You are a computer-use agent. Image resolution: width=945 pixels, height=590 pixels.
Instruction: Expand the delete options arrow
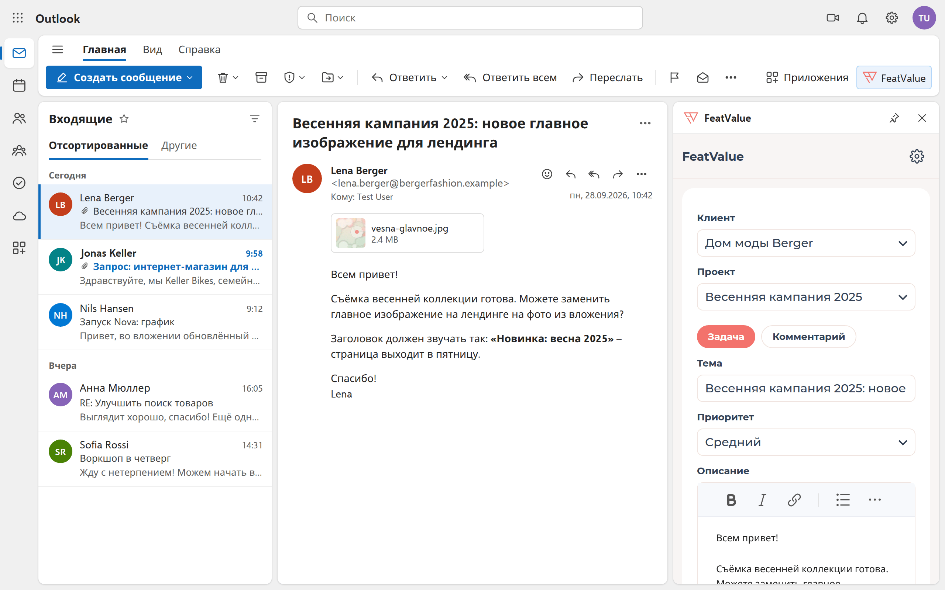pyautogui.click(x=236, y=78)
